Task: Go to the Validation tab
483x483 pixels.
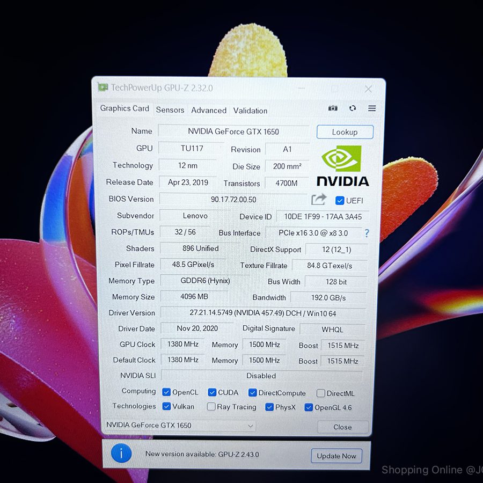Action: [250, 111]
